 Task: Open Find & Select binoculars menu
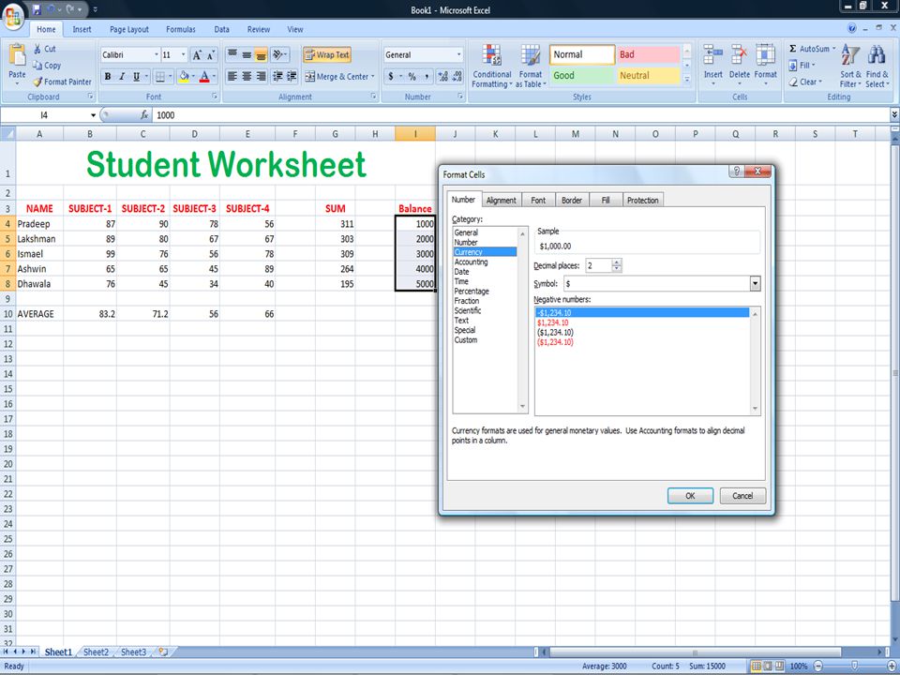[877, 66]
